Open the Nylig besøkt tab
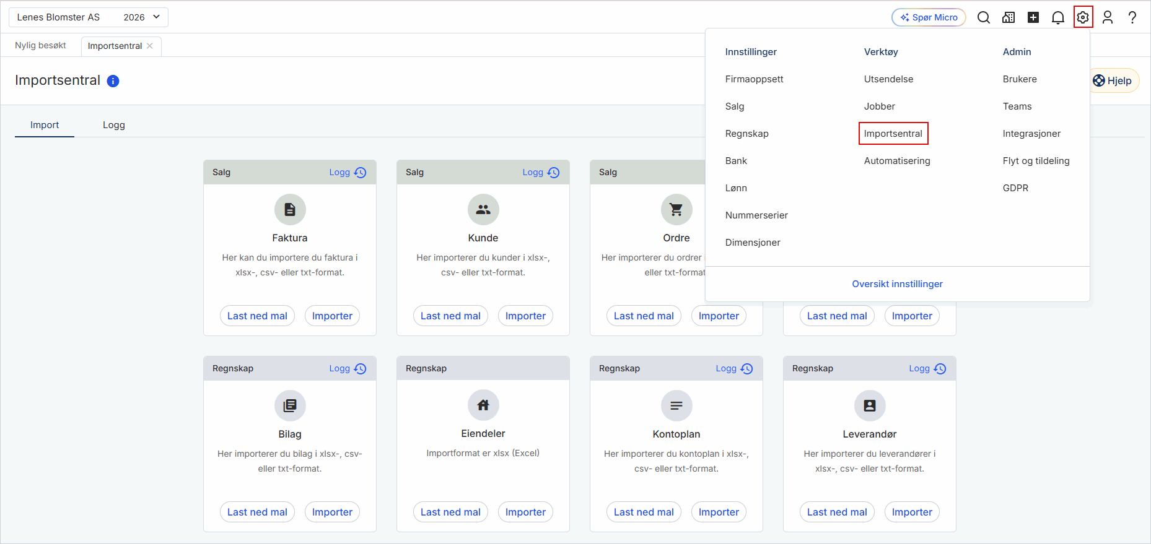The image size is (1151, 544). (x=40, y=45)
